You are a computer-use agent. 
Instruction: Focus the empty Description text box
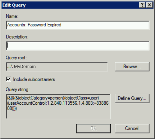coord(77,46)
